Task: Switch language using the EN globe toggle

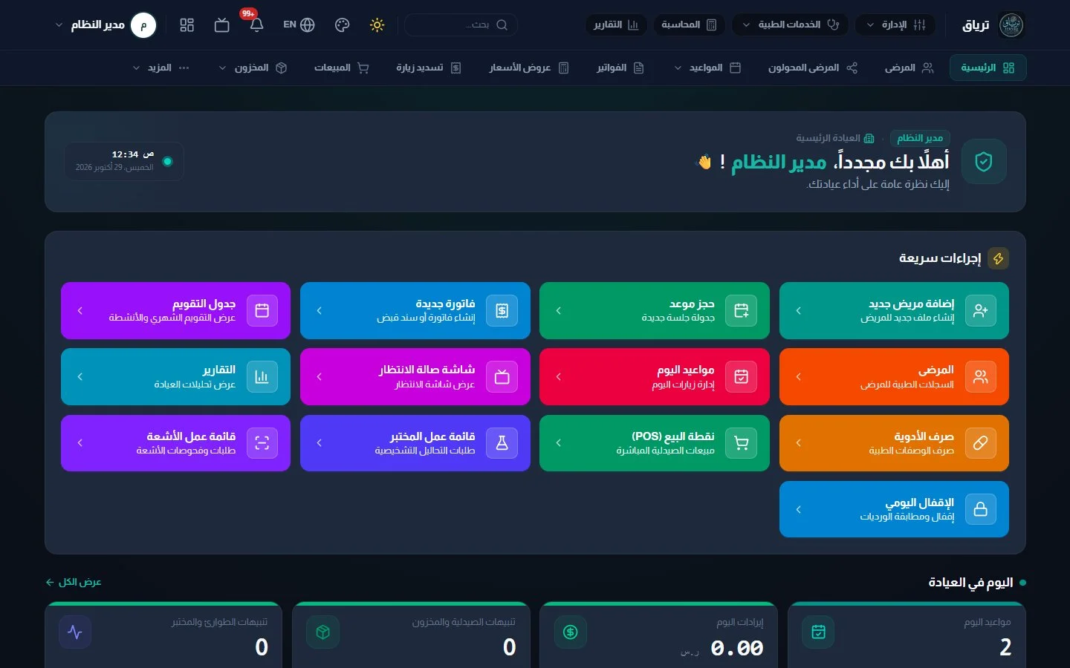Action: [299, 24]
